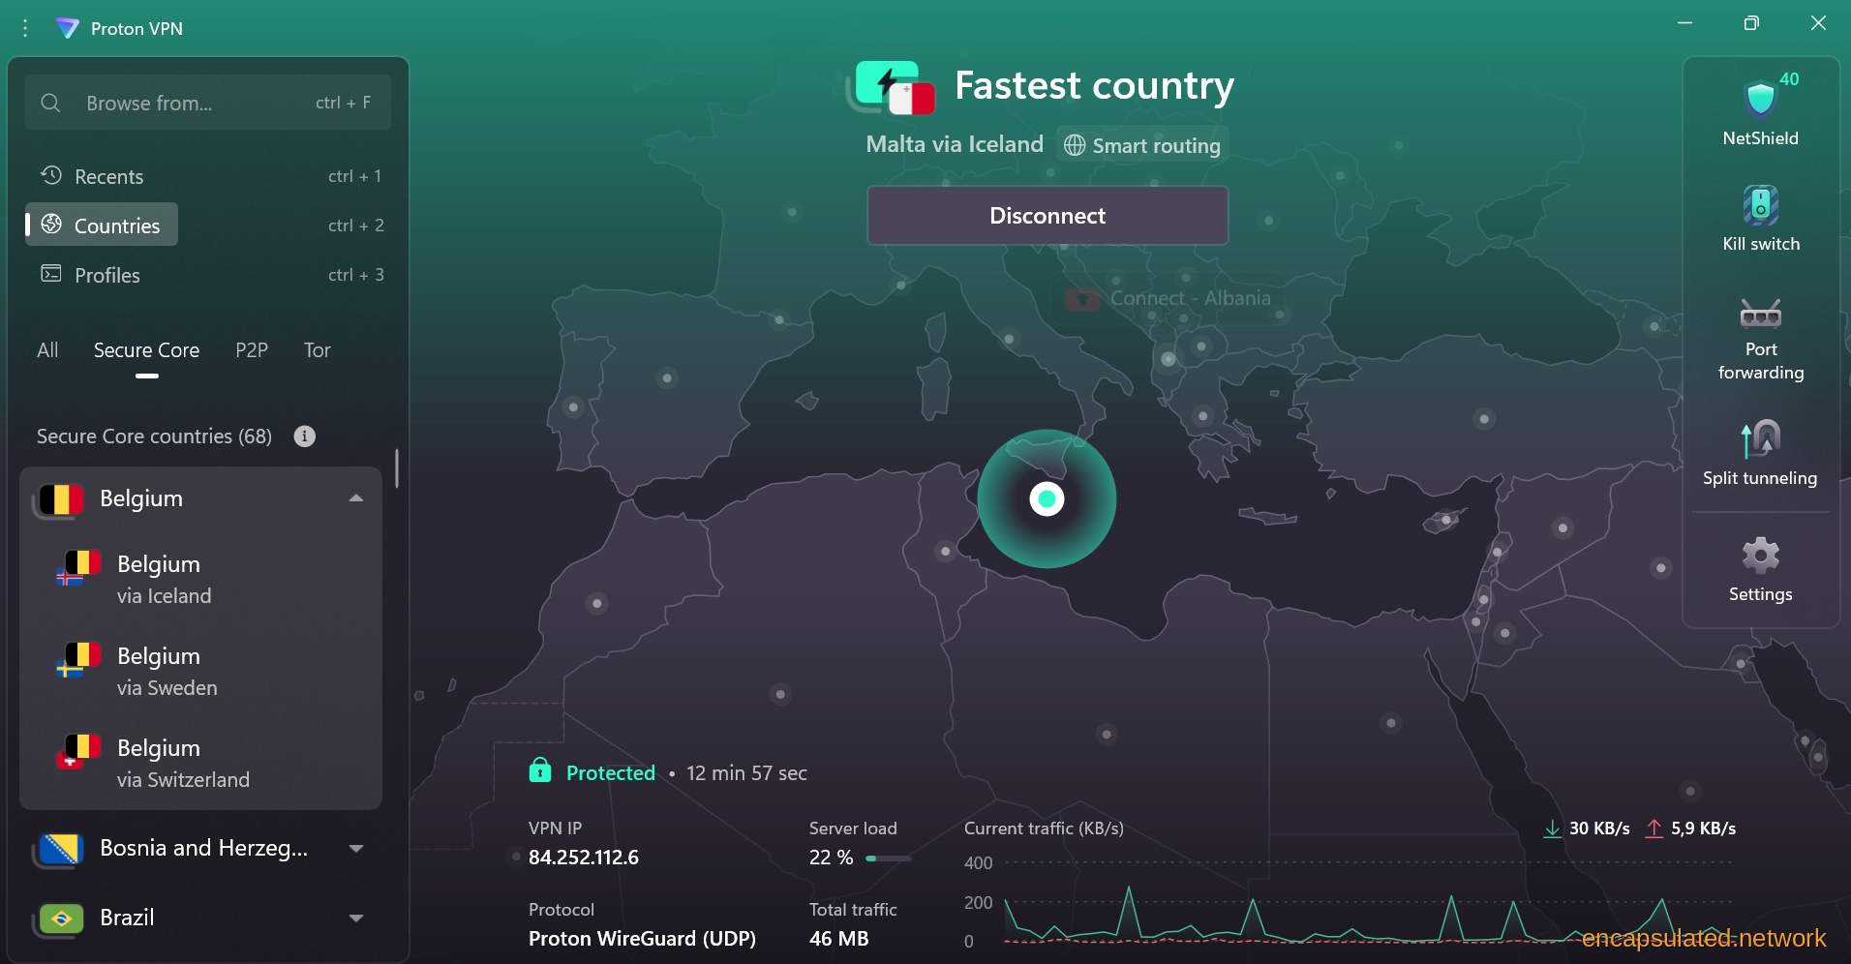Select the Secure Core tab
Screen dimensions: 1851x964
[x=146, y=350]
